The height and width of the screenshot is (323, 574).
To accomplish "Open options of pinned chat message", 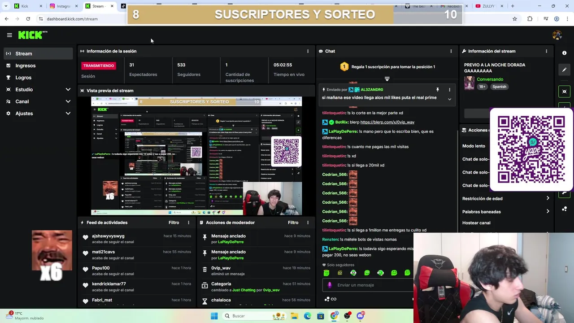I will point(449,90).
